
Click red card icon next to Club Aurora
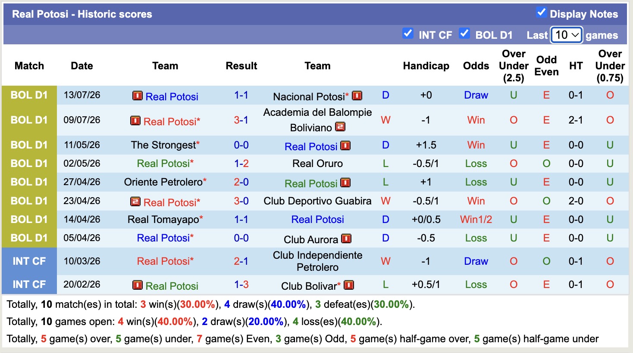point(346,238)
